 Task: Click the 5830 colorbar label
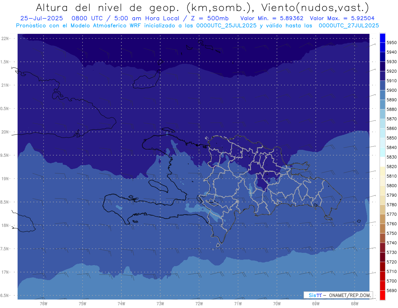[x=392, y=157]
